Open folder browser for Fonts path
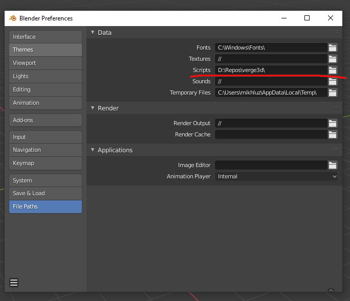This screenshot has width=350, height=301. (333, 48)
